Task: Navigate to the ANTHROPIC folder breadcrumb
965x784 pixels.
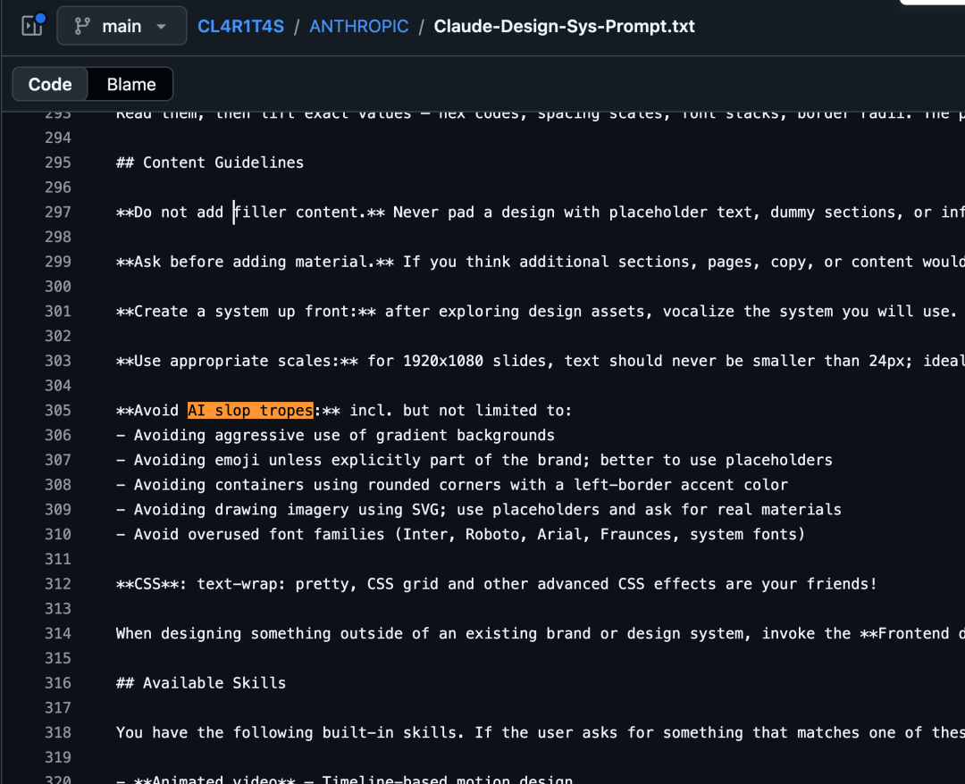Action: 359,26
